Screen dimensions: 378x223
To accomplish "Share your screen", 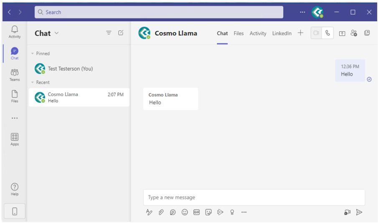I will coord(342,33).
